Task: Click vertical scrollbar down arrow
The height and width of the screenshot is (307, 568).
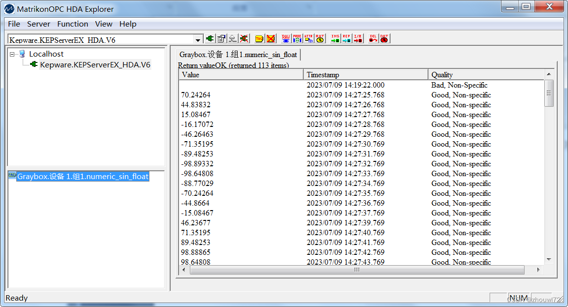Action: [x=549, y=260]
